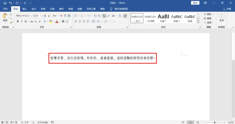Switch to Design (设计) tab

click(x=34, y=9)
